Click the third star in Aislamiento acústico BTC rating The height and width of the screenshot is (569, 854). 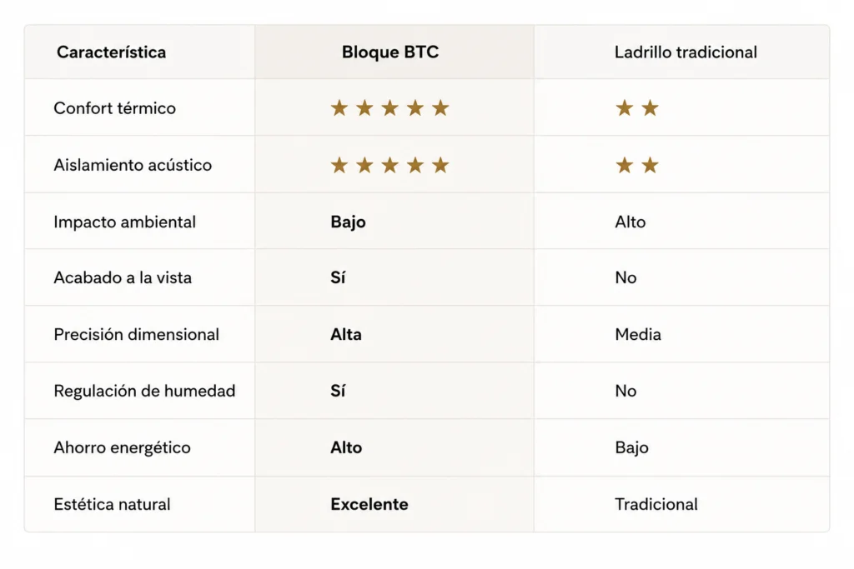[x=390, y=165]
